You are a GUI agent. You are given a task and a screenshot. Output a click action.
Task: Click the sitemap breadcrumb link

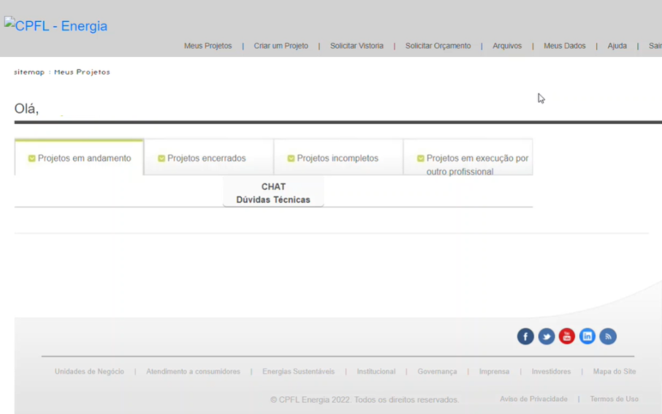coord(29,72)
